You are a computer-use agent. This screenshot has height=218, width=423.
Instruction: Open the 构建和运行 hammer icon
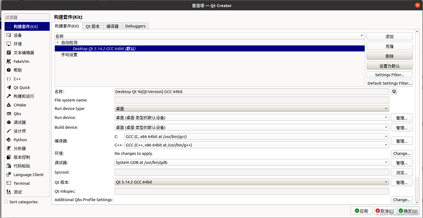click(9, 96)
